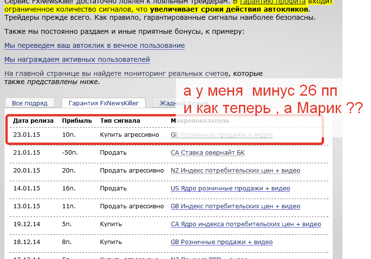Click 'Продать агрессивно' in 20.01.15 row
The height and width of the screenshot is (259, 371).
pyautogui.click(x=132, y=171)
